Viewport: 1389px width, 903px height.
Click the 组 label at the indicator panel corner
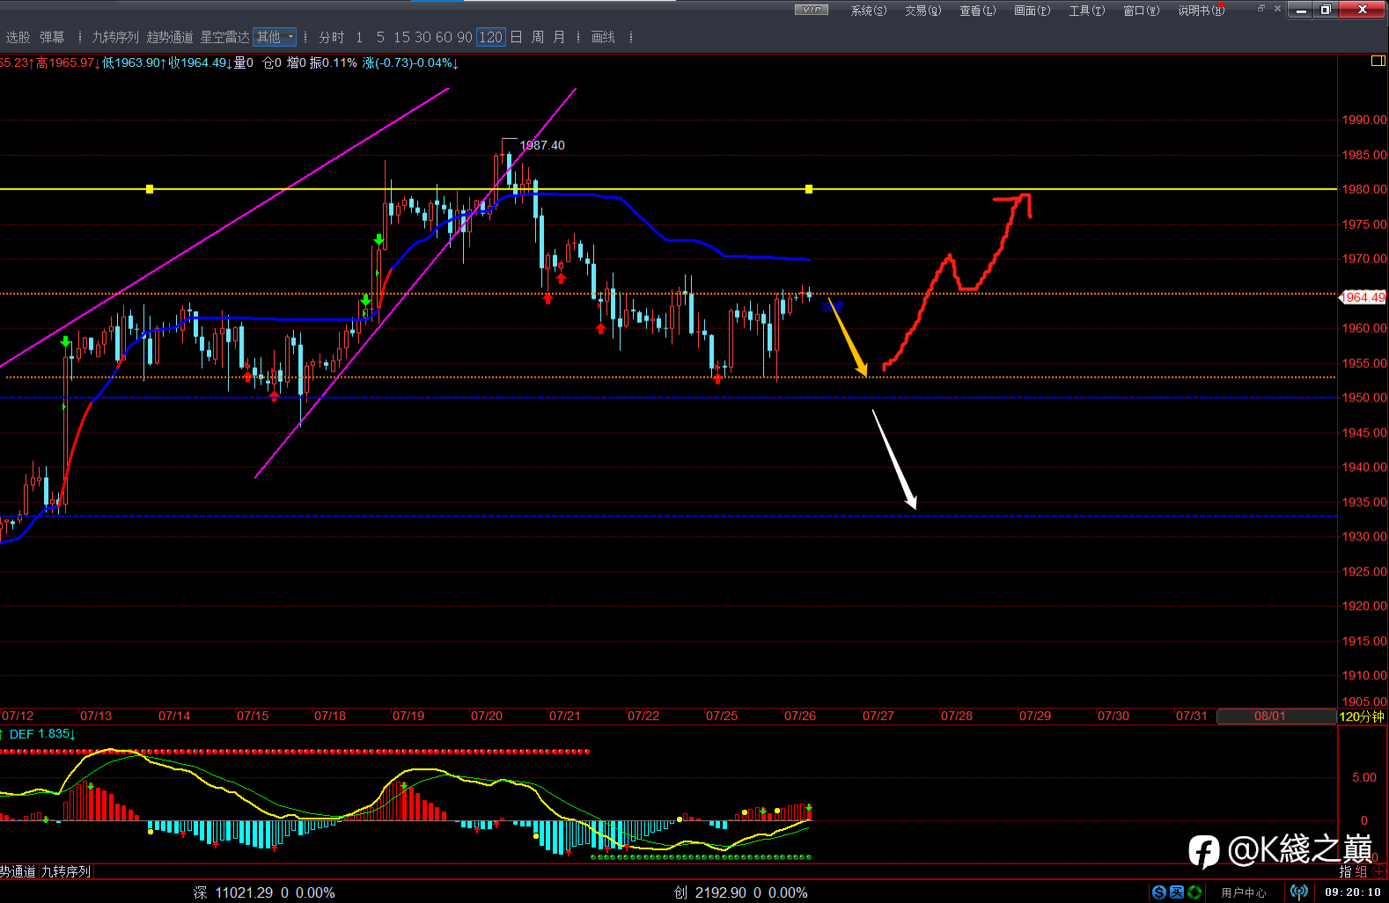[x=1361, y=871]
